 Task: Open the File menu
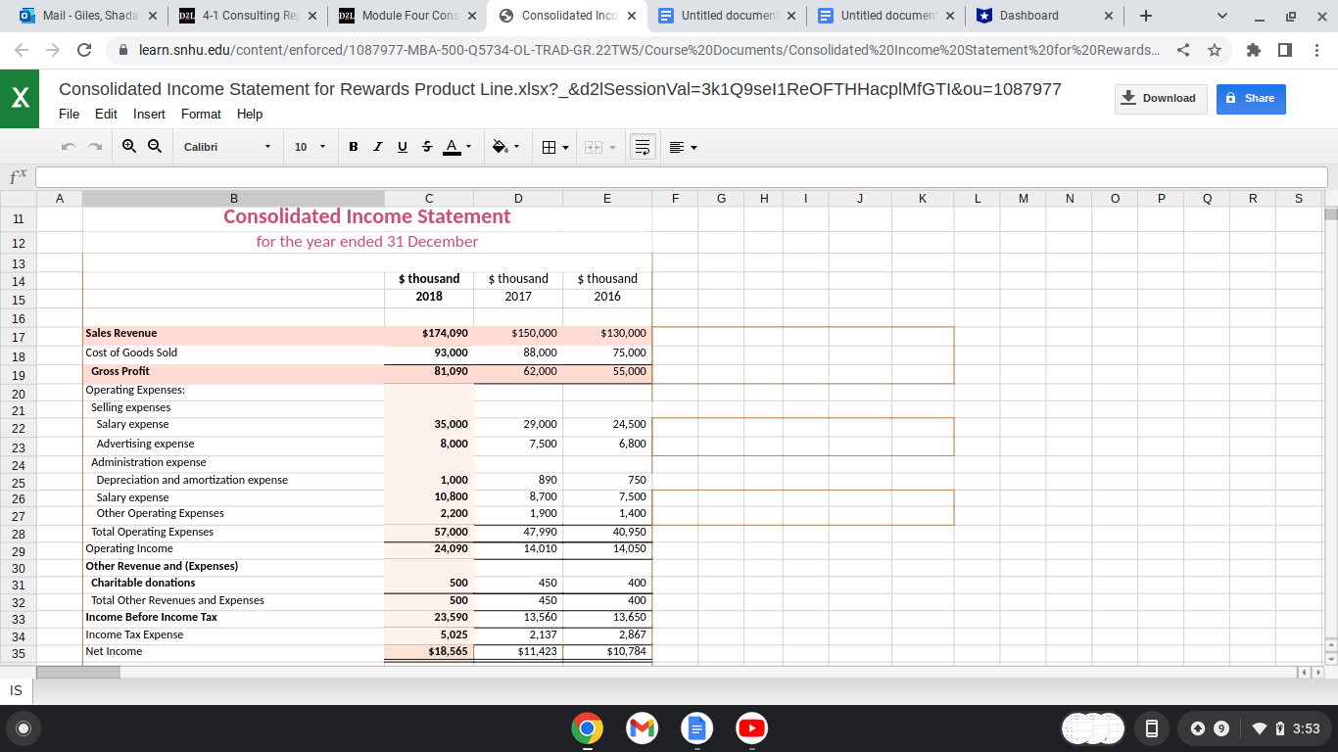pos(69,114)
